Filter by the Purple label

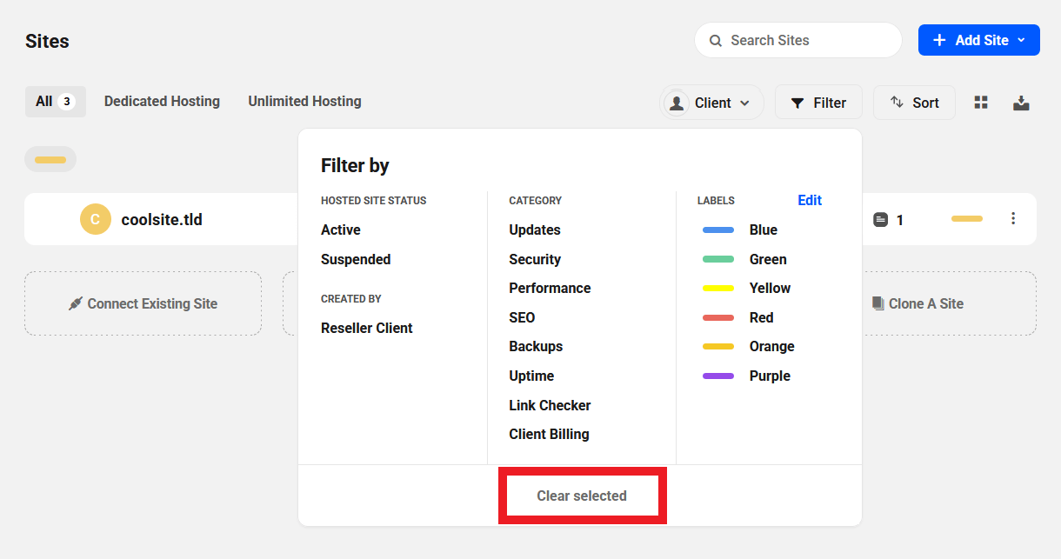(746, 376)
